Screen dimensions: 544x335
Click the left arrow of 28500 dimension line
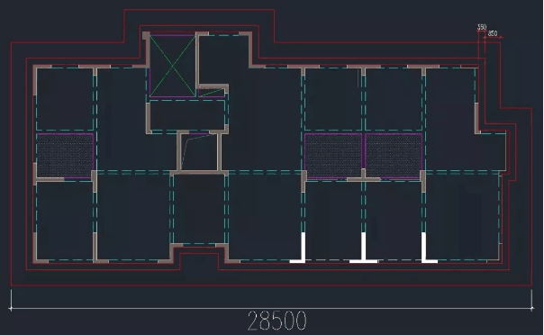pyautogui.click(x=12, y=308)
